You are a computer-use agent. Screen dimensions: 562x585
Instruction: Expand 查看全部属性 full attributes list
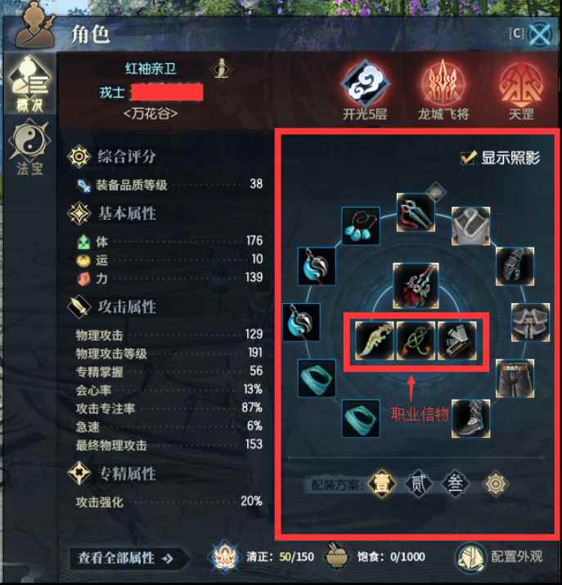(126, 558)
